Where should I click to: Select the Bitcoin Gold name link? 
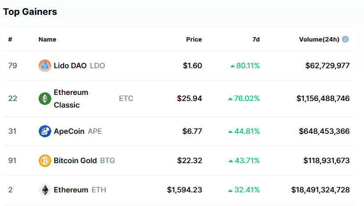(75, 161)
